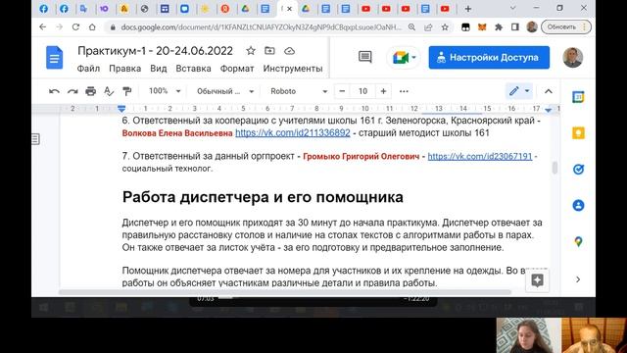This screenshot has height=353, width=627.
Task: Click the Explore button at the bottom right
Action: tap(537, 280)
